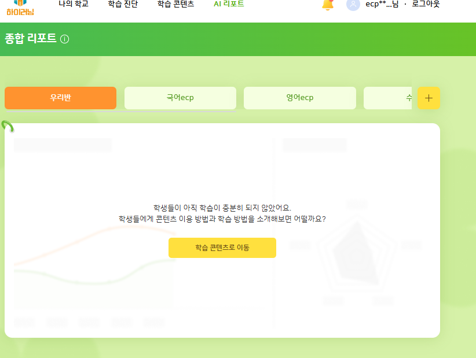Click the blurred radar chart
This screenshot has height=358, width=476.
(x=355, y=255)
